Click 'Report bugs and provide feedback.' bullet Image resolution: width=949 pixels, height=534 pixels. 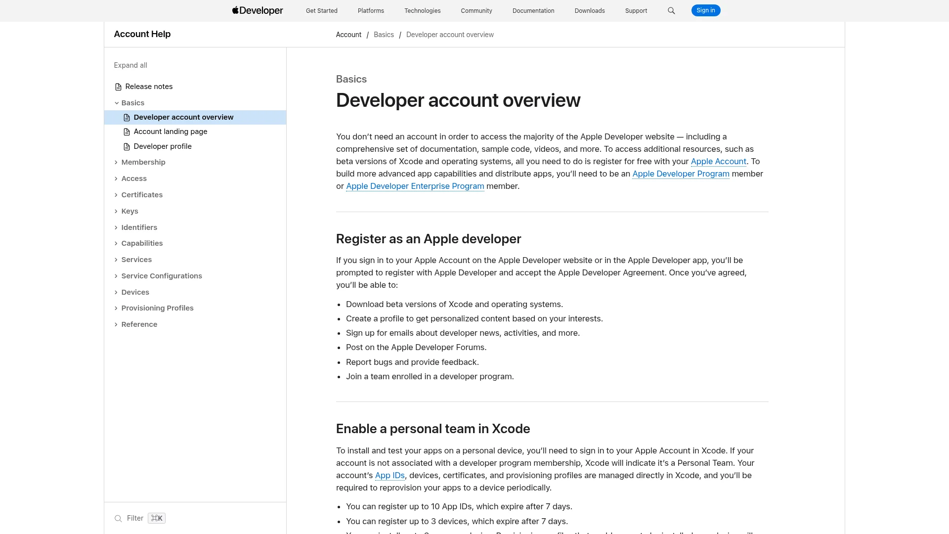[412, 362]
